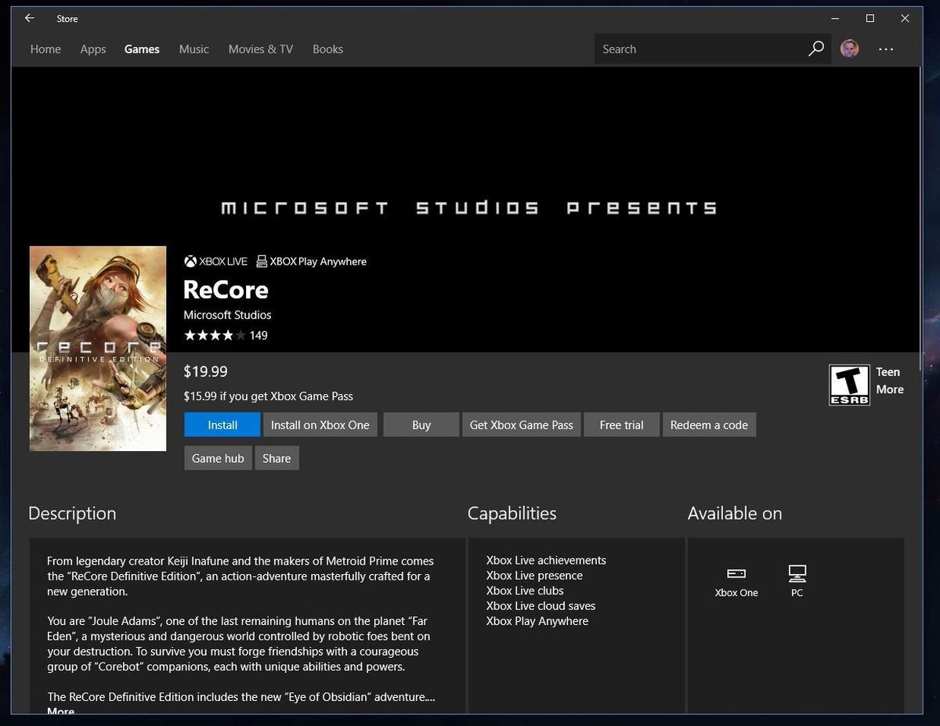Click the ESRB Teen rating icon
This screenshot has width=940, height=726.
coord(851,384)
